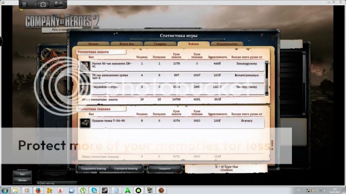
Task: Open Steam from the taskbar
Action: coord(105,190)
